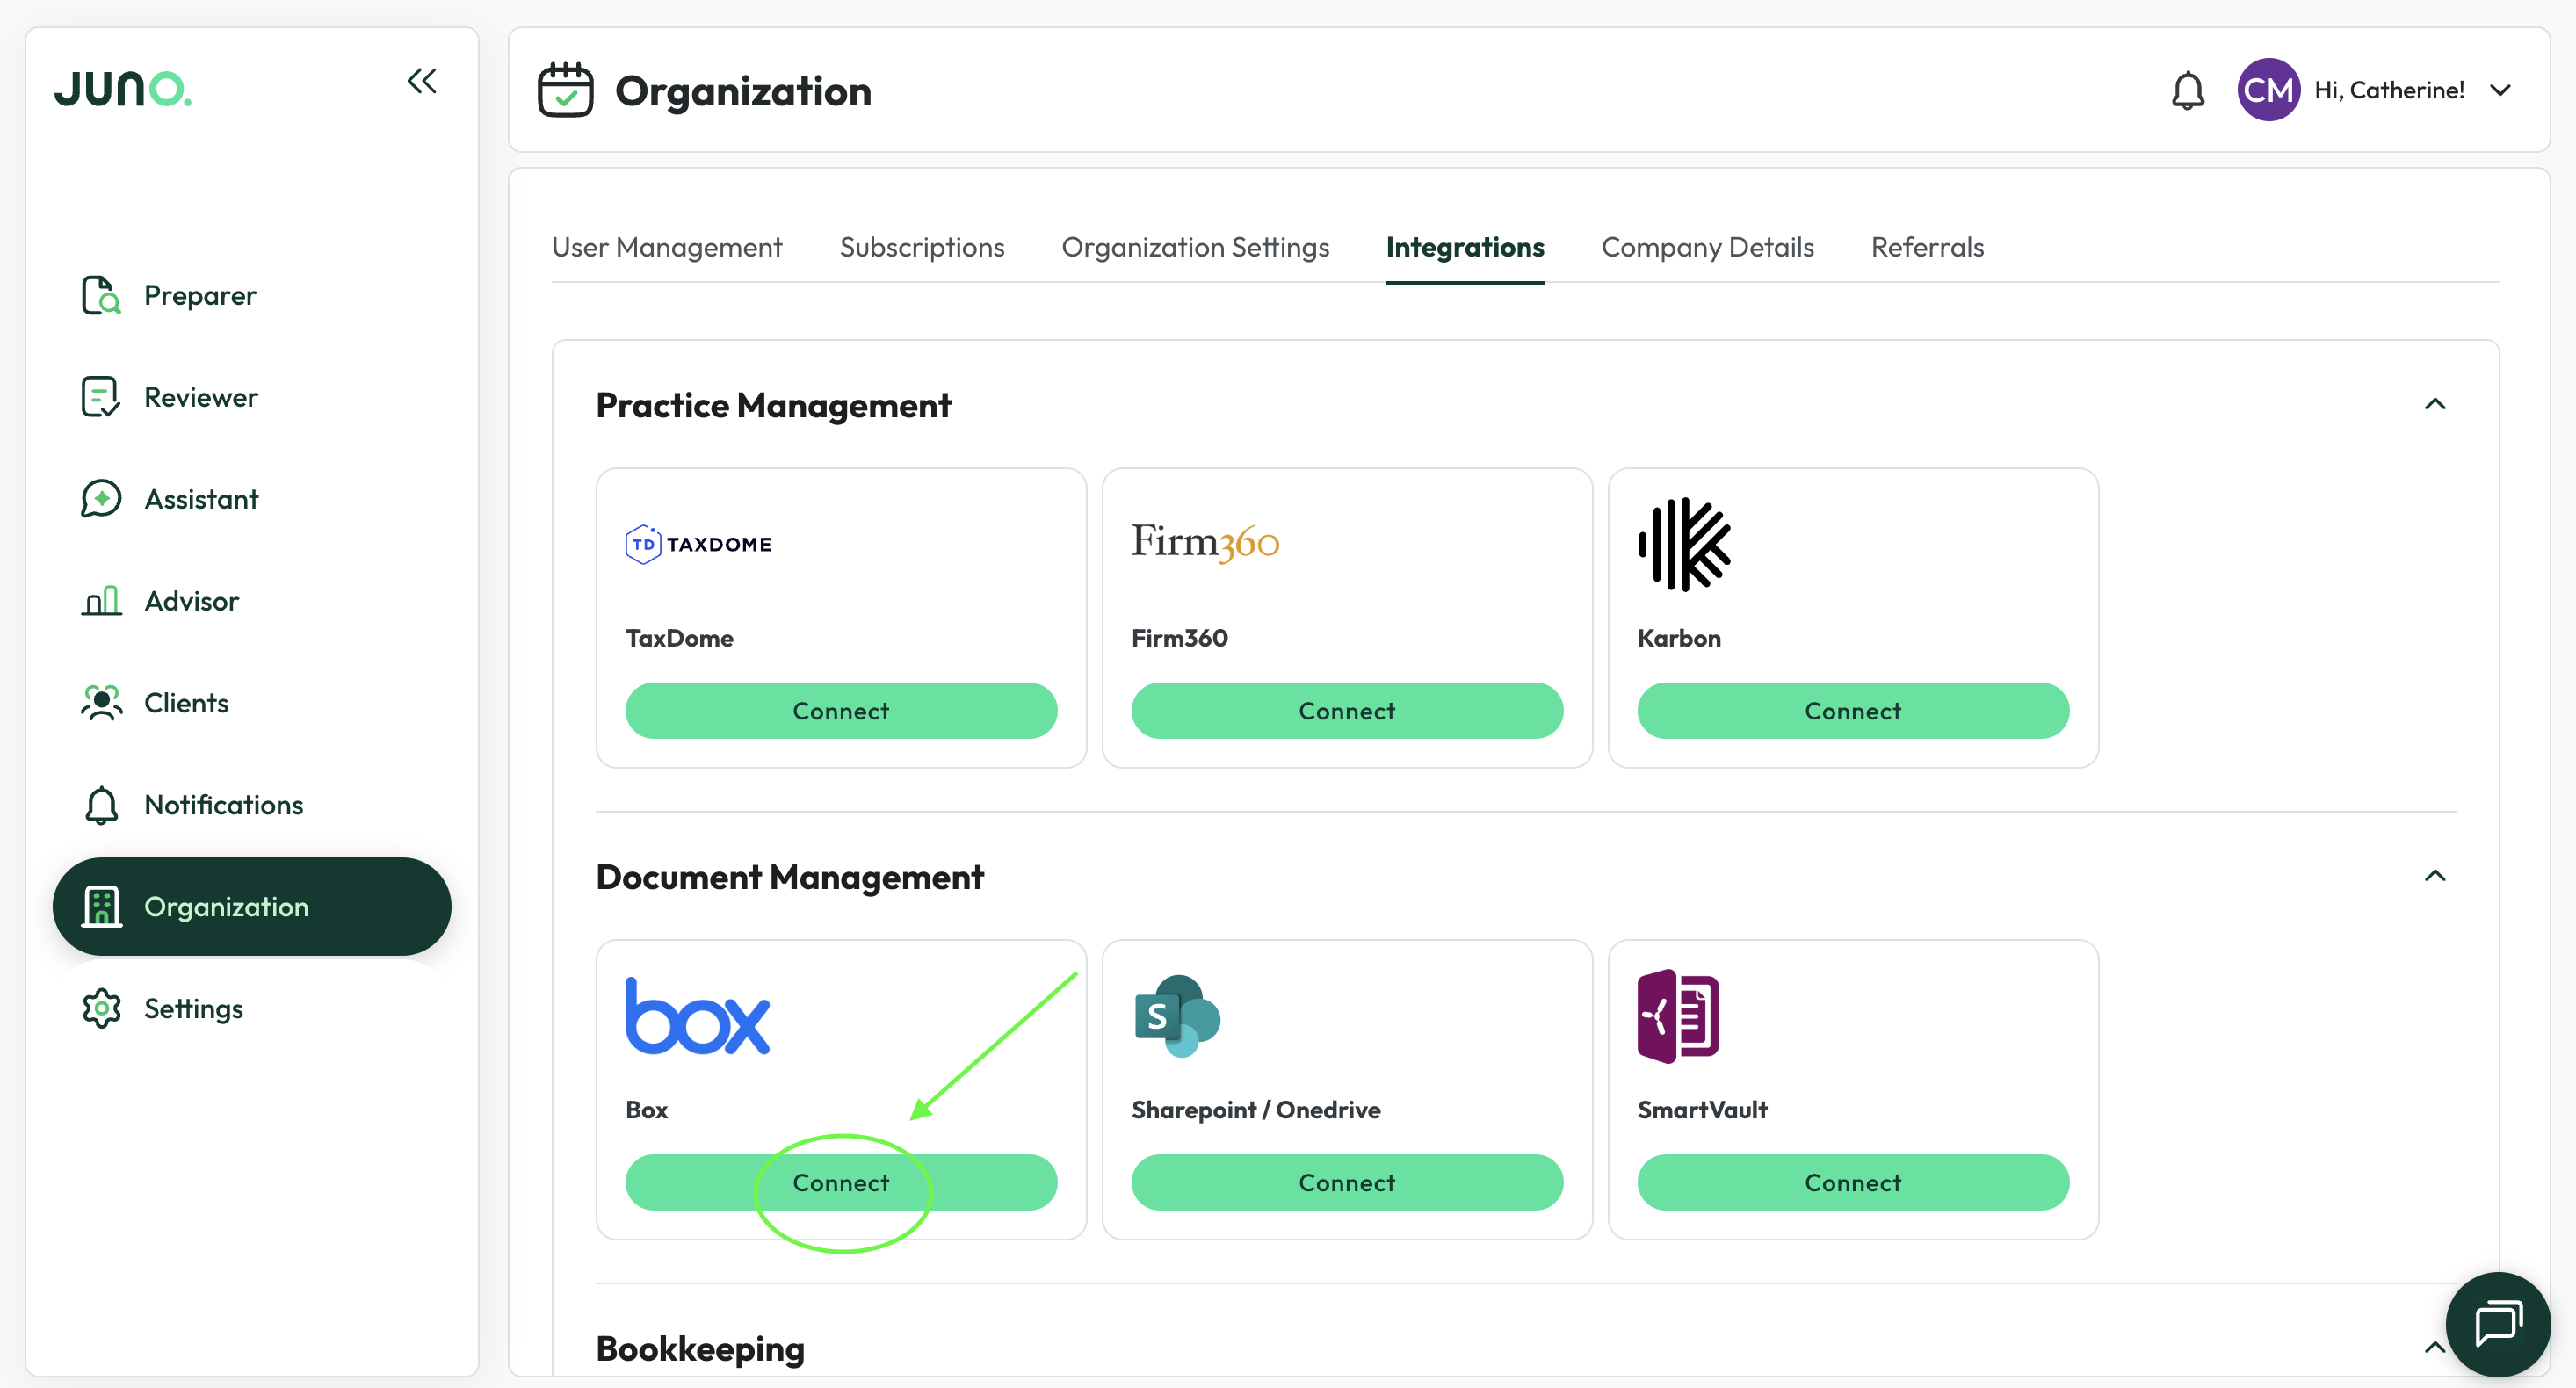The image size is (2576, 1388).
Task: Click the TaxDome integration card logo
Action: pyautogui.click(x=698, y=544)
